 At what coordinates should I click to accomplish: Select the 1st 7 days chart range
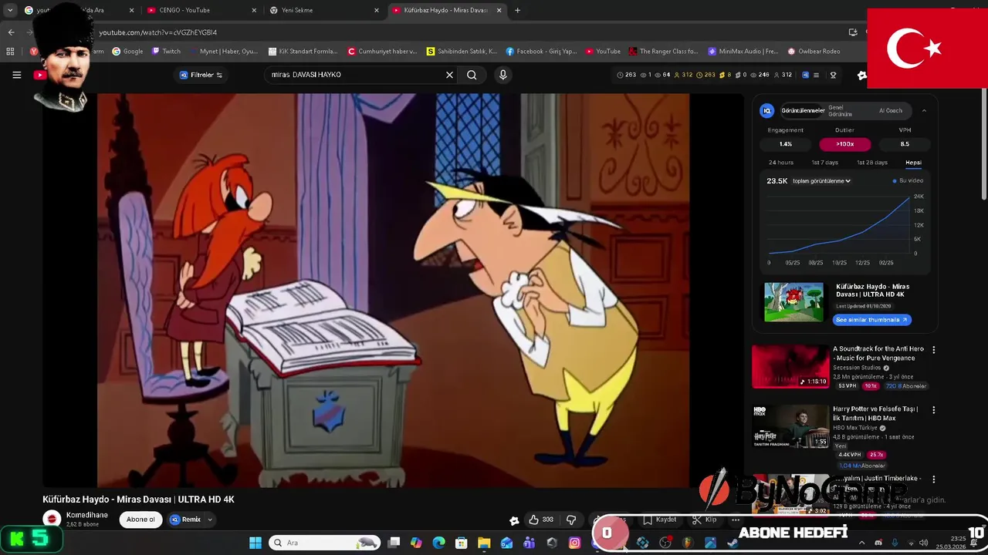click(x=824, y=163)
